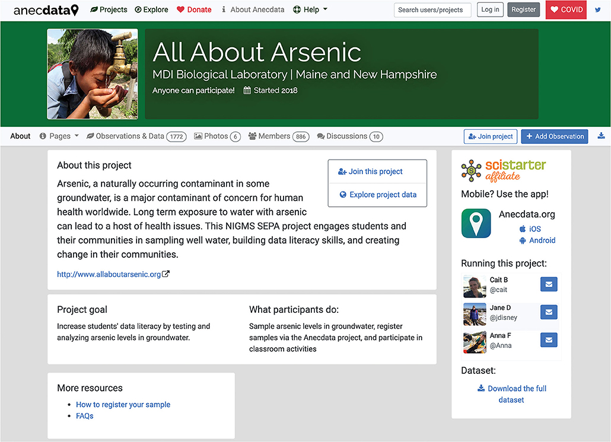Click the Add Observation button
611x442 pixels.
pyautogui.click(x=555, y=136)
